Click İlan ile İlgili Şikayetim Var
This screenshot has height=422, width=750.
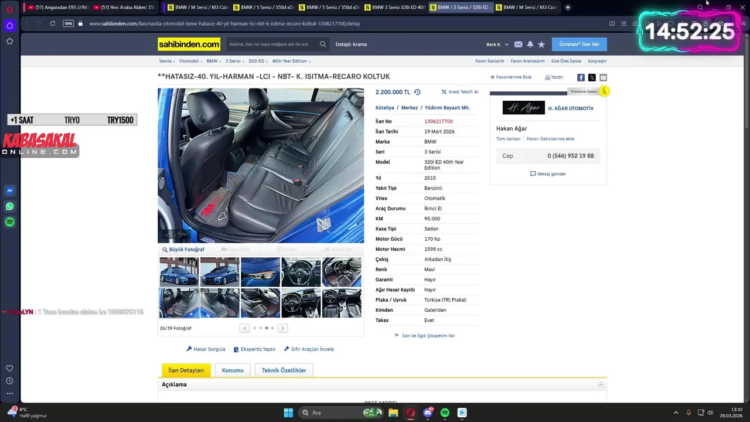425,336
